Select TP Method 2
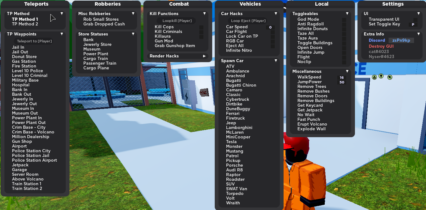Viewport: 426px width, 210px height. click(x=25, y=24)
